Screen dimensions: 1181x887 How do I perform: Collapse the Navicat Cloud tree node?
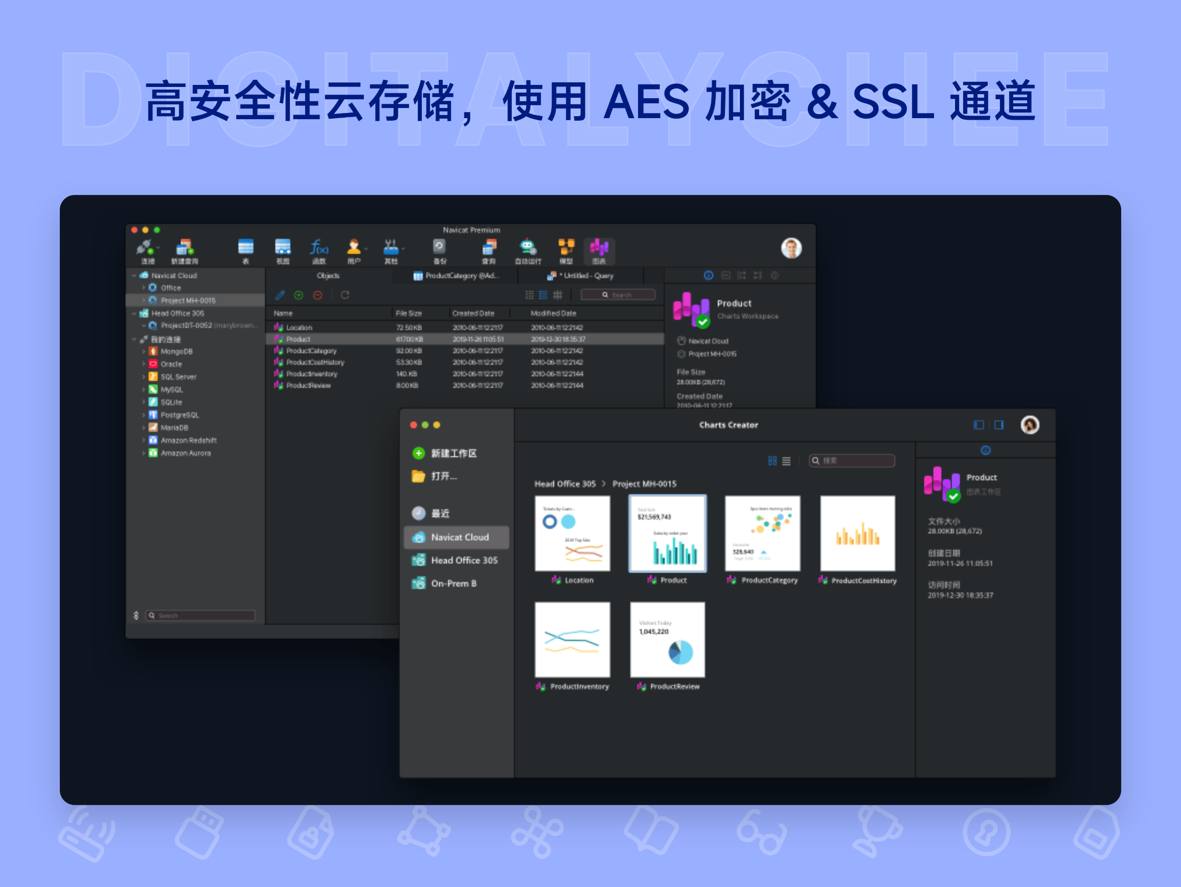(x=133, y=275)
